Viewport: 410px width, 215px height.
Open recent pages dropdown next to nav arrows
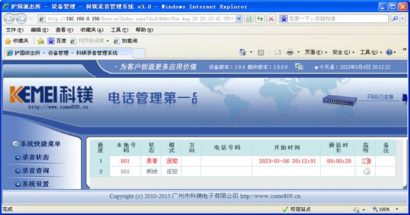click(31, 19)
